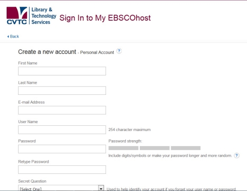Click the 254 character maximum note
This screenshot has width=247, height=191.
[x=130, y=130]
